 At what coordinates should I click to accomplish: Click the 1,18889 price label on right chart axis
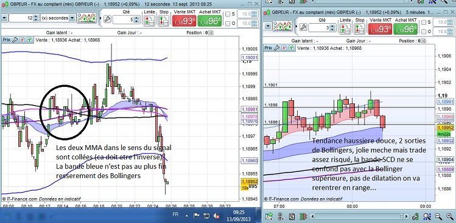pyautogui.click(x=446, y=169)
